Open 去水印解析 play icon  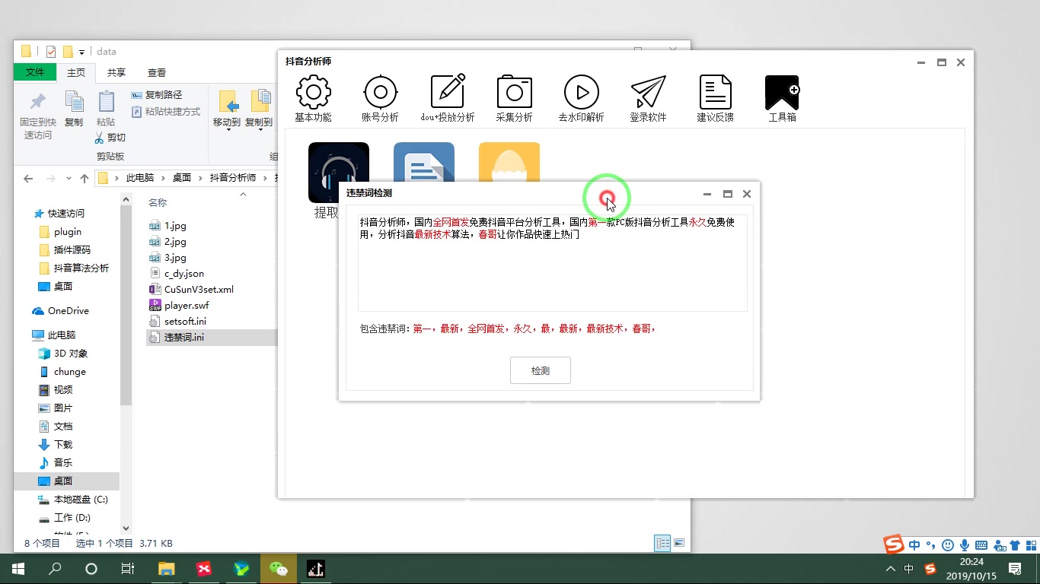click(x=581, y=93)
